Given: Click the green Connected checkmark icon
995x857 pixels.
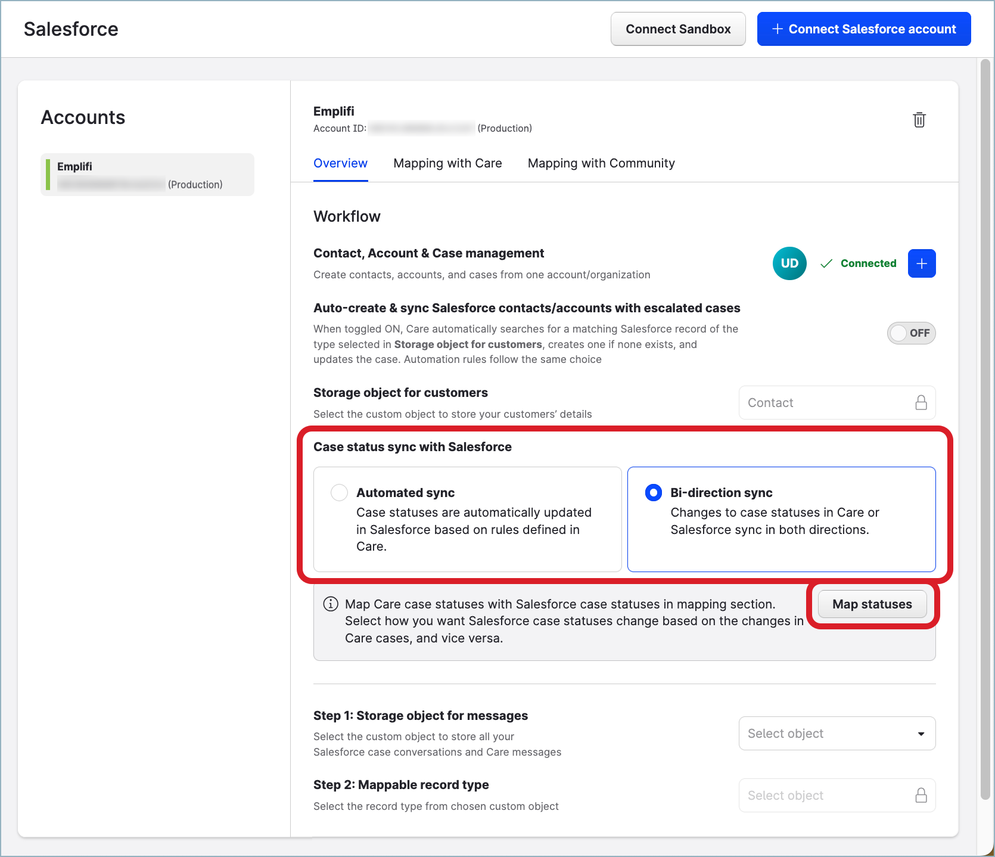Looking at the screenshot, I should 826,263.
